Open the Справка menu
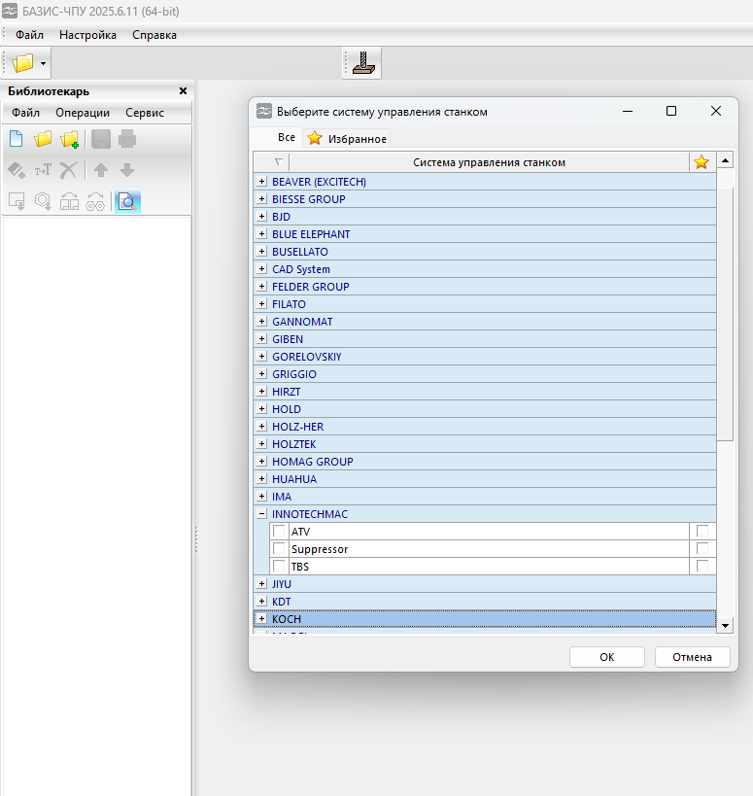The image size is (753, 796). 154,35
